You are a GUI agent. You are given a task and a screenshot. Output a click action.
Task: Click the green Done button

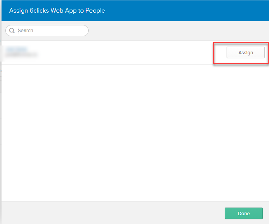click(x=244, y=213)
